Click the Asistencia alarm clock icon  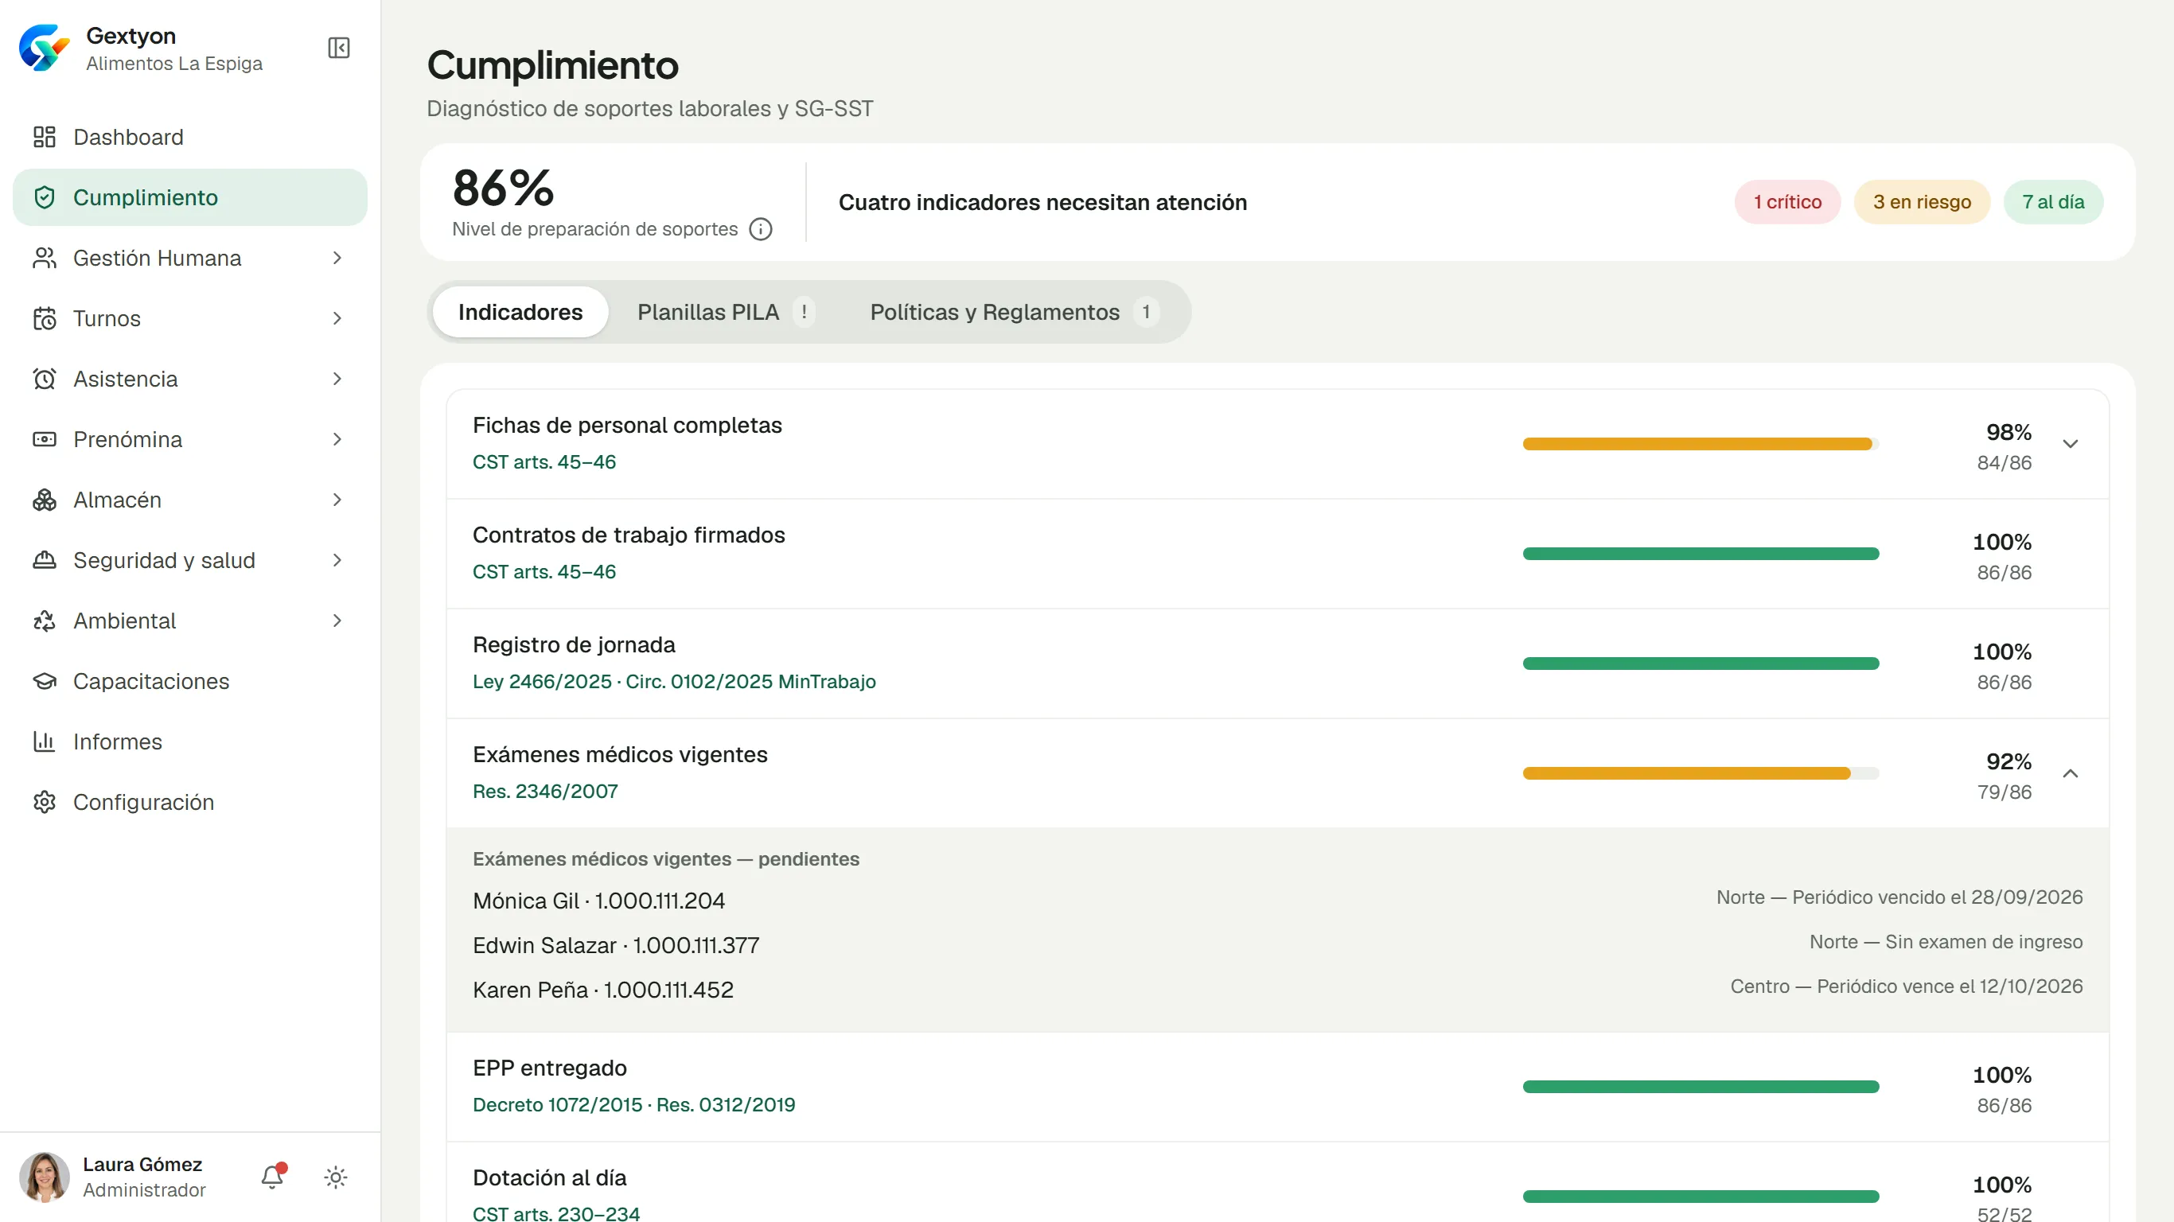pyautogui.click(x=44, y=379)
